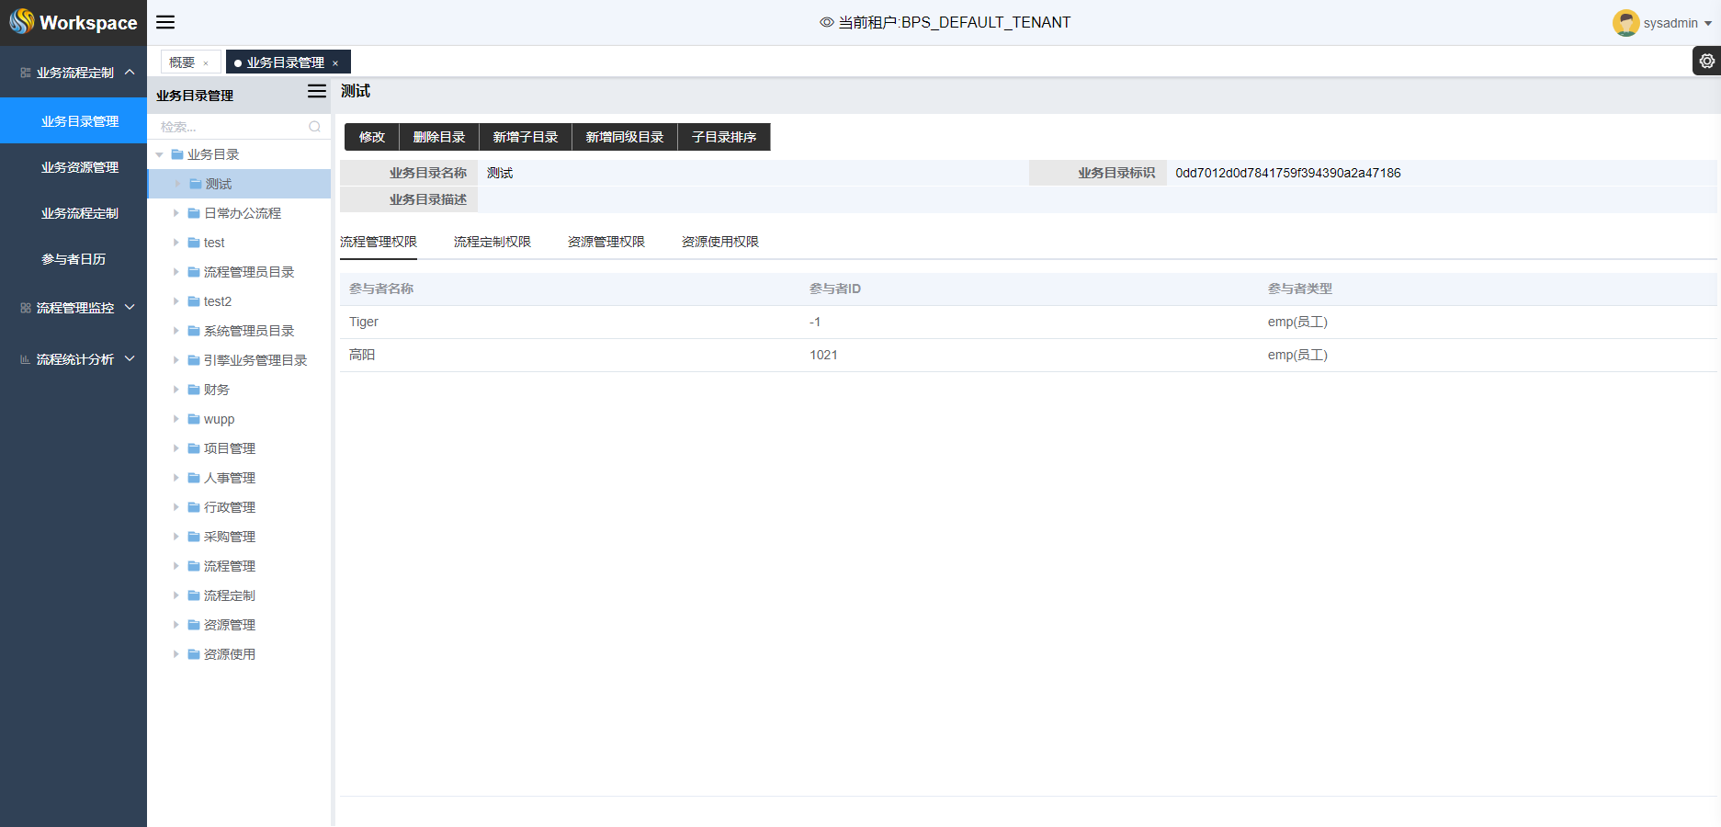Select the 财务 folder in tree
The width and height of the screenshot is (1721, 827).
216,390
